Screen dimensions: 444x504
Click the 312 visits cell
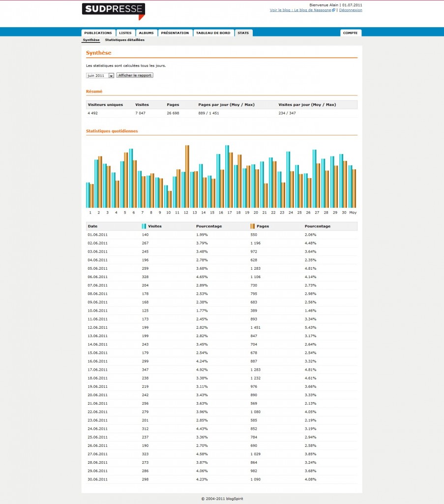click(145, 429)
